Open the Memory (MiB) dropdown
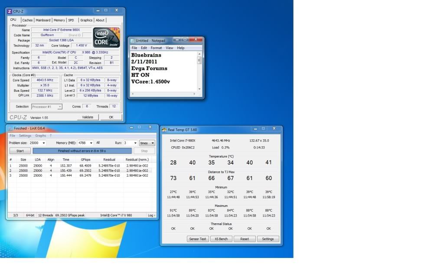Image resolution: width=444 pixels, height=277 pixels. click(x=90, y=143)
